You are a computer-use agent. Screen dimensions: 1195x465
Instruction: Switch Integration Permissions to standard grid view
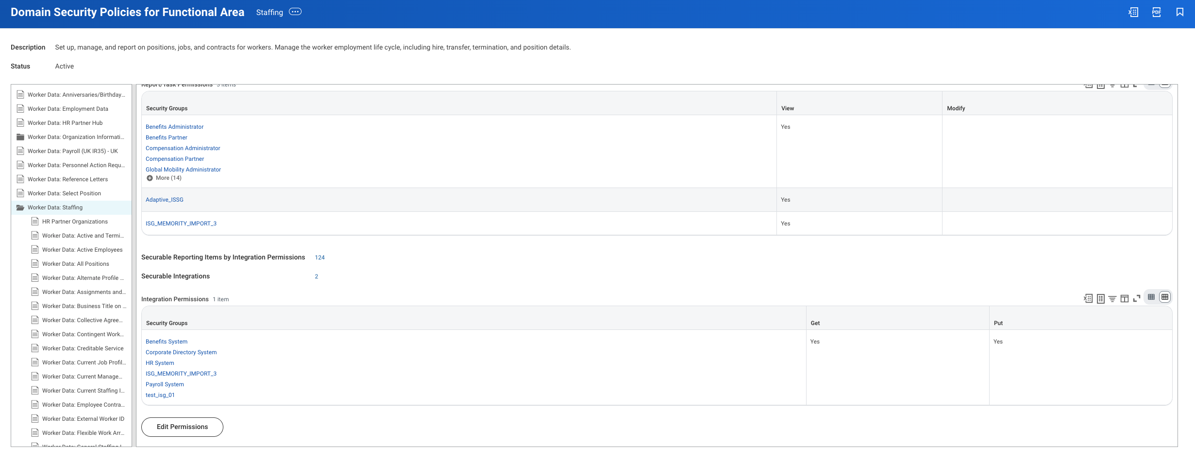click(1165, 297)
